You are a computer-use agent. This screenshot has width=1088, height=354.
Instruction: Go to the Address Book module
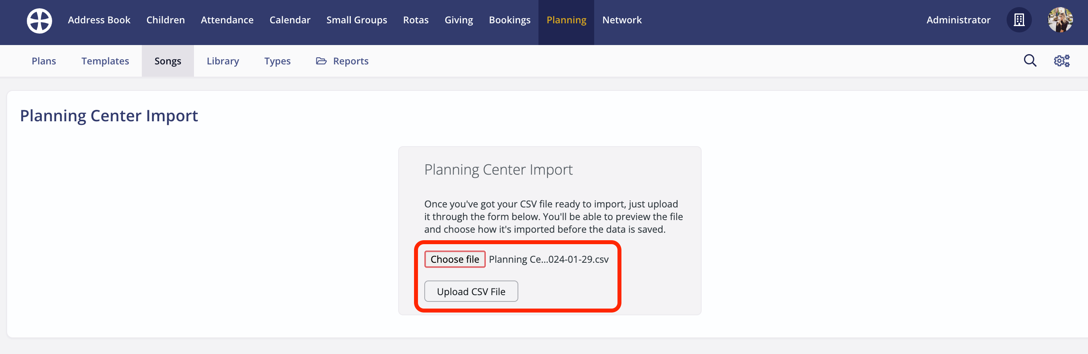coord(99,20)
